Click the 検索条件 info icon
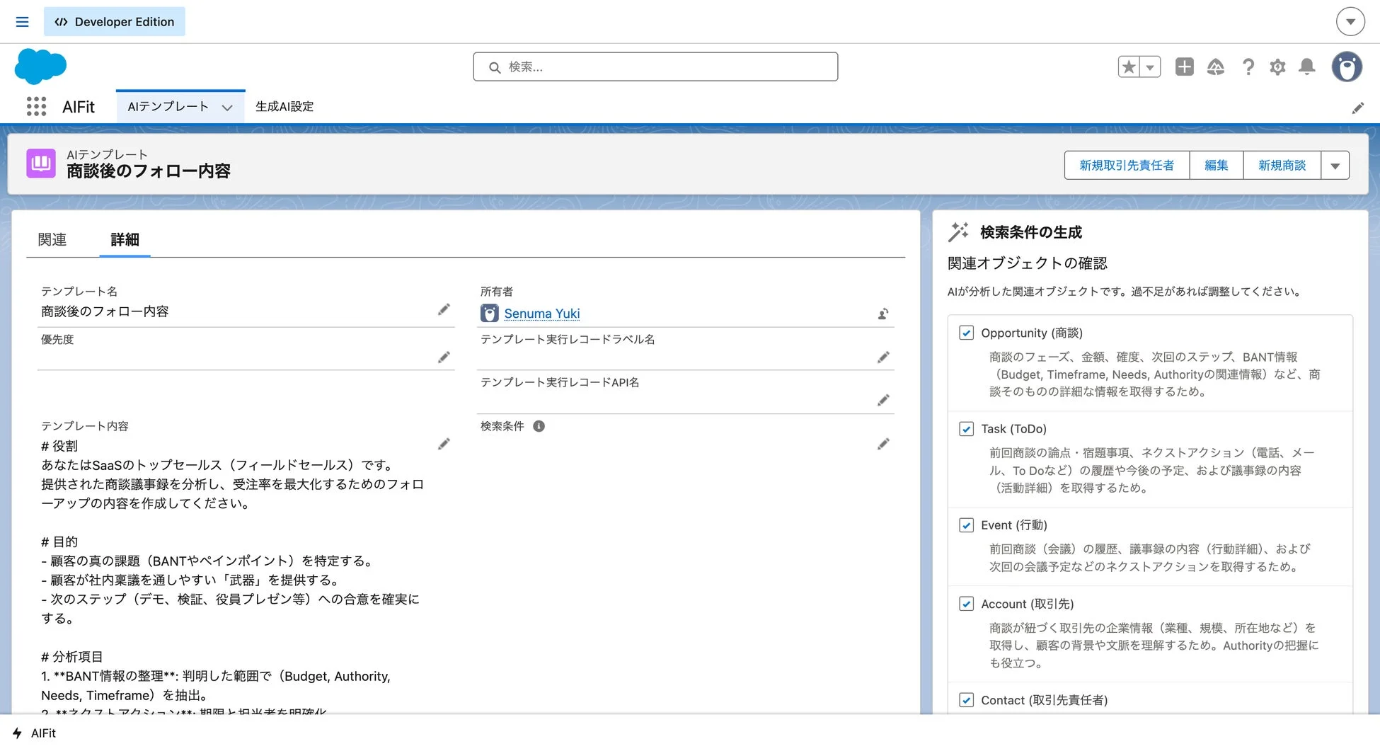The image size is (1380, 751). click(x=539, y=426)
